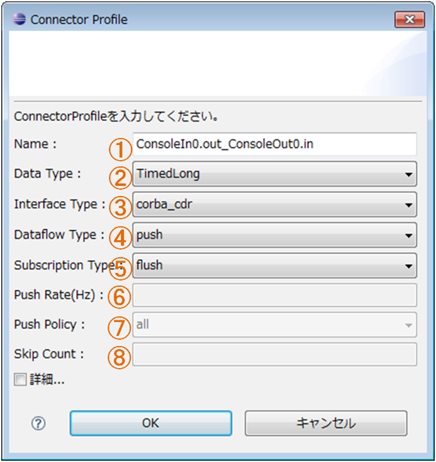
Task: Open the Dataflow Type push dropdown
Action: point(274,235)
